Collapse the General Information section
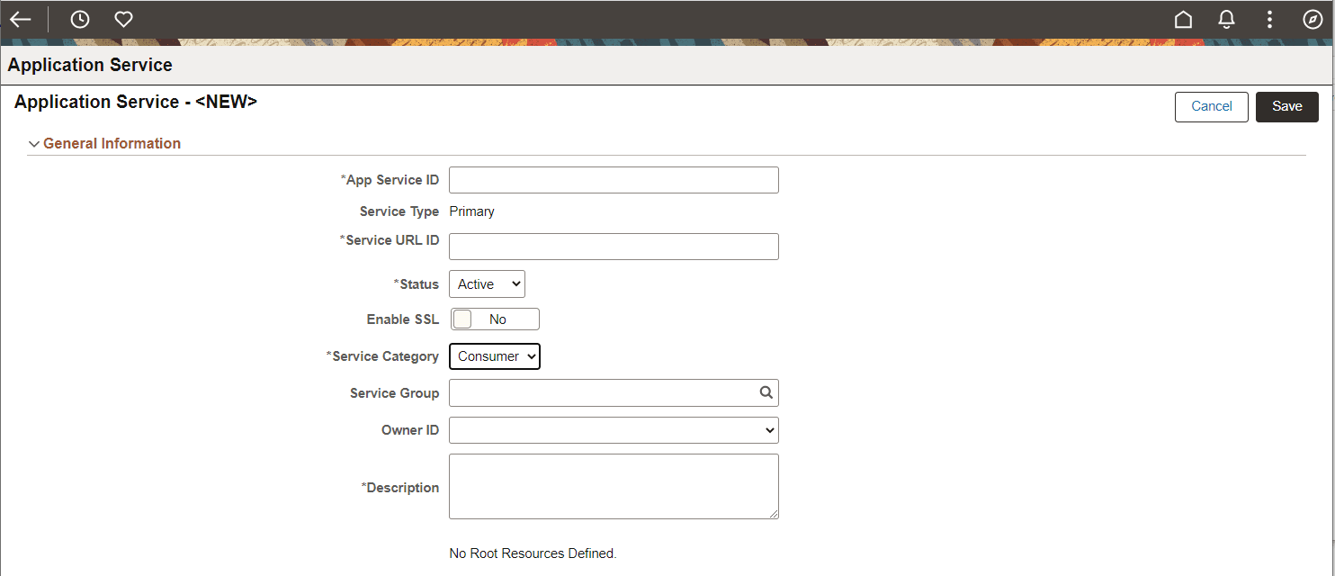 34,143
